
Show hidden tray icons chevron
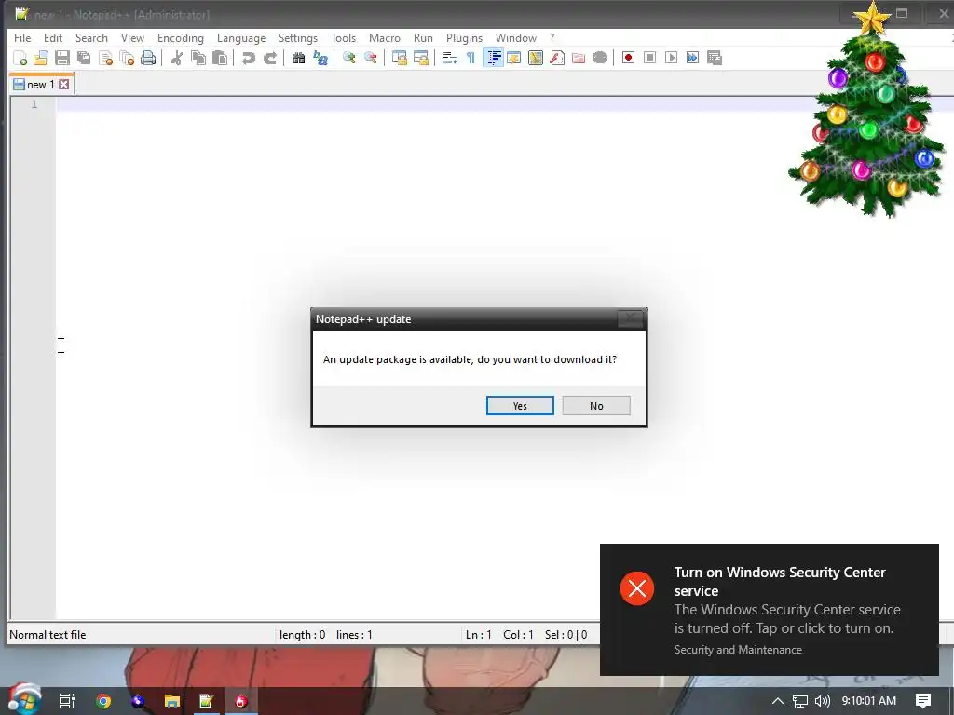[x=778, y=701]
